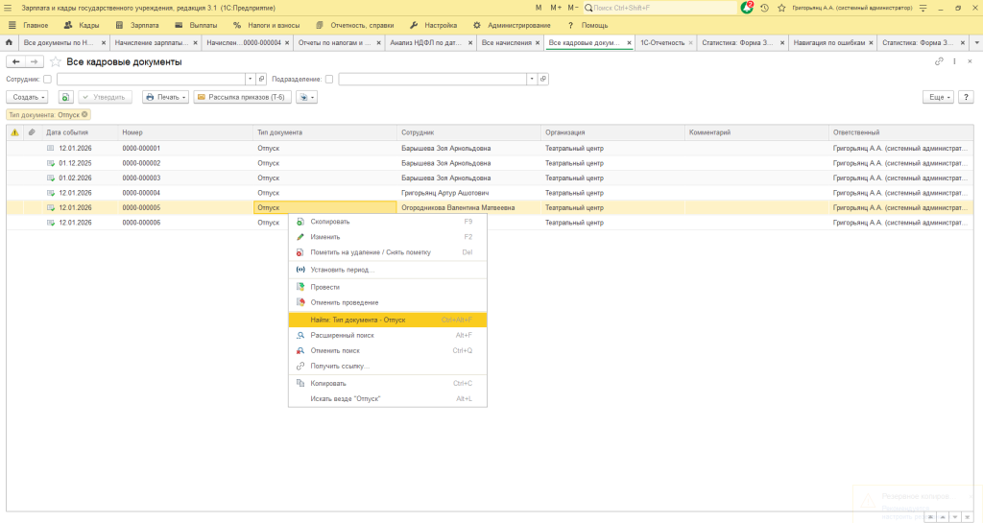This screenshot has width=983, height=523.
Task: Remove the 'Тип документа: Отпуск' filter chip
Action: tap(84, 114)
